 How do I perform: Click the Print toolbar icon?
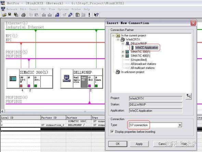click(23, 15)
